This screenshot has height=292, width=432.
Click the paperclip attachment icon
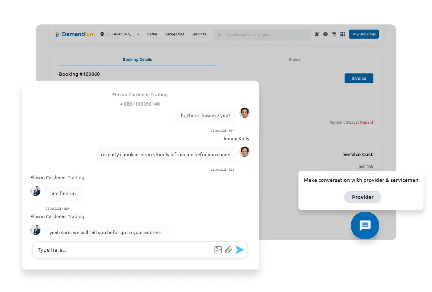coord(228,250)
